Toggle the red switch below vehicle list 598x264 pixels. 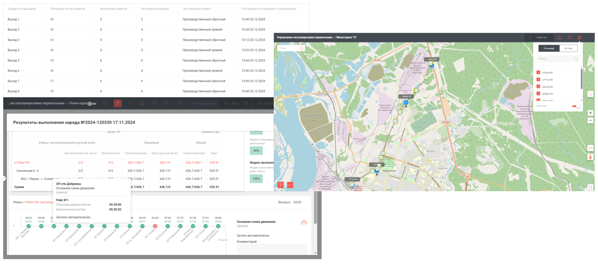pos(575,106)
